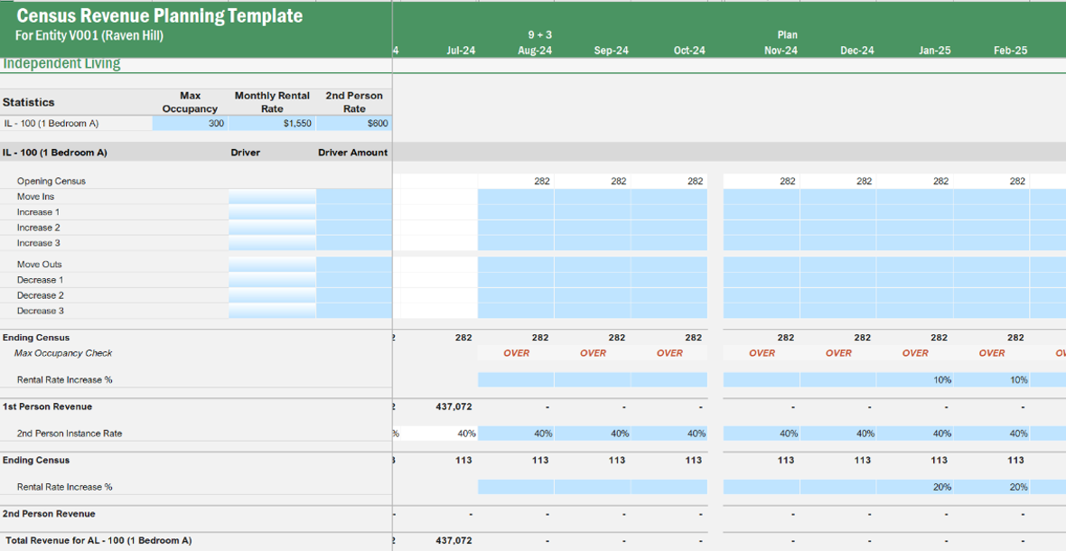Click the Driver Amount column header
Viewport: 1066px width, 551px height.
pos(352,153)
